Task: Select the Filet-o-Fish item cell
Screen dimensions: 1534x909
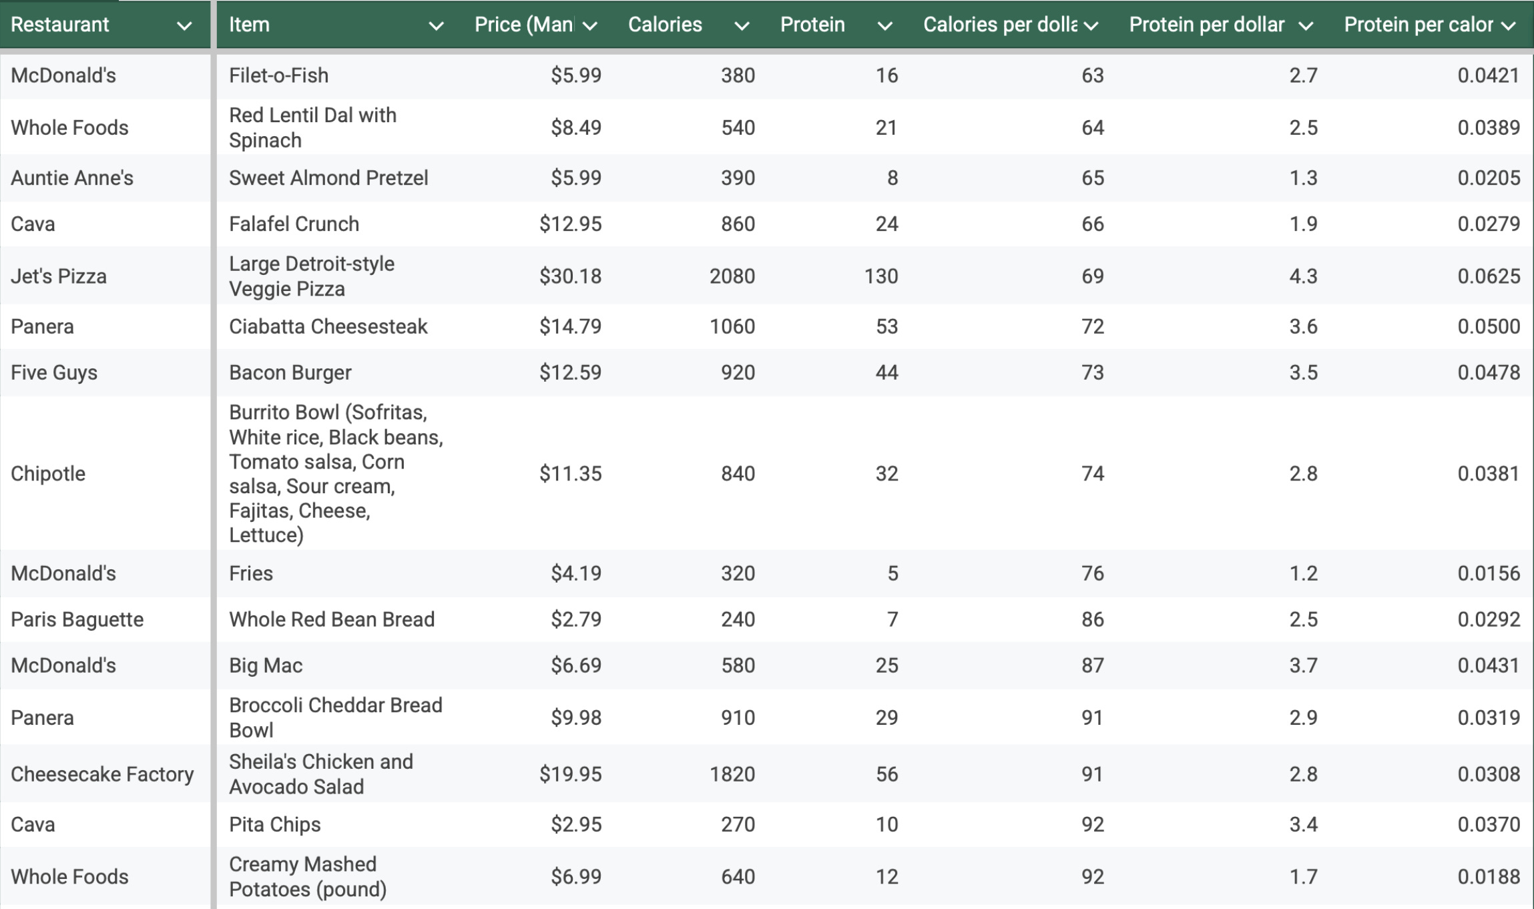Action: (x=279, y=75)
